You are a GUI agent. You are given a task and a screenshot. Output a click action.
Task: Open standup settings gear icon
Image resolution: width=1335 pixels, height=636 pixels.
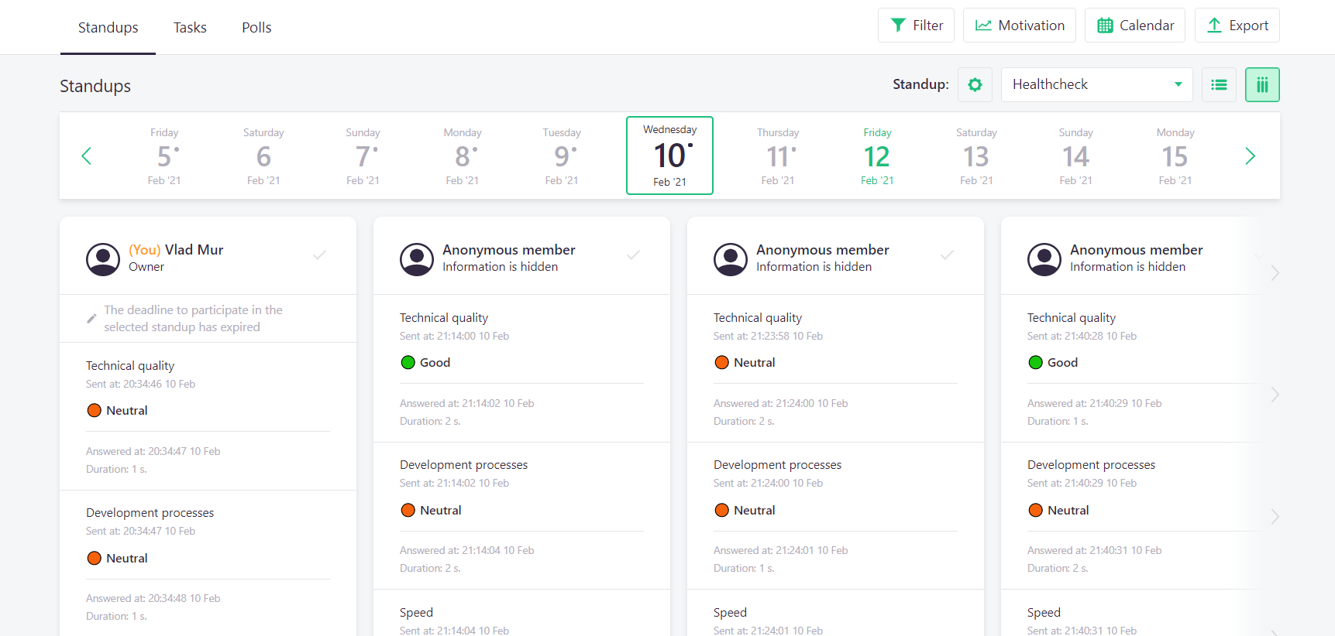pos(975,84)
